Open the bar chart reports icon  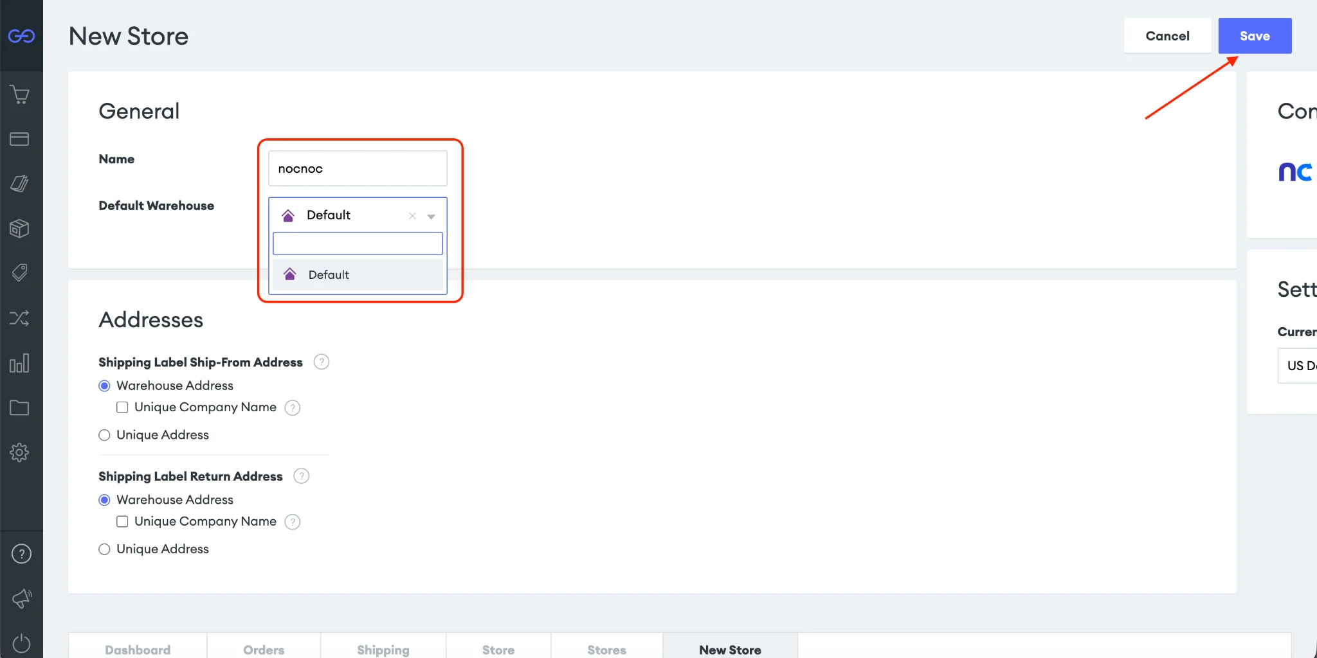(x=19, y=363)
